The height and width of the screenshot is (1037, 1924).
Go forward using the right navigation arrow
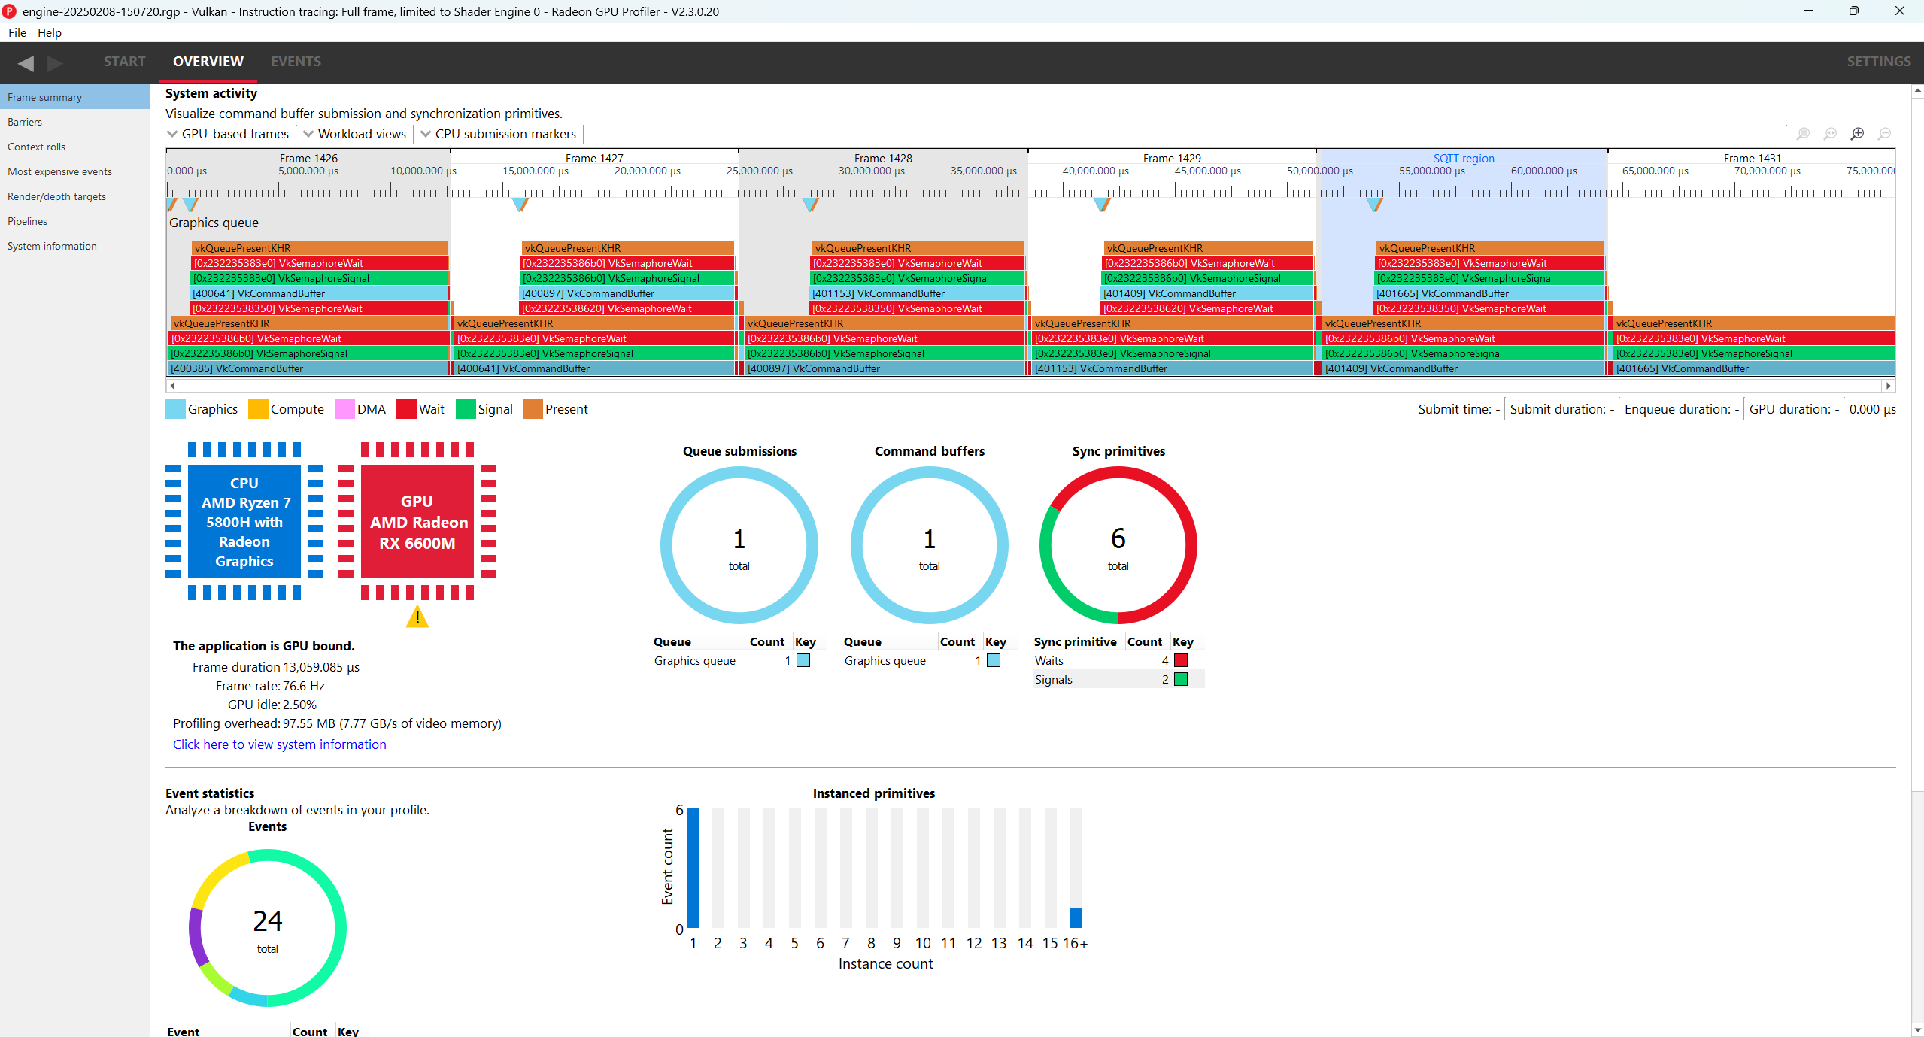(x=55, y=62)
